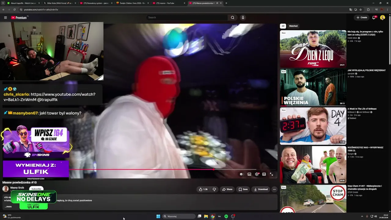Viewport: 391px width, 220px height.
Task: Open Masny Grzib channel name link
Action: [17, 188]
